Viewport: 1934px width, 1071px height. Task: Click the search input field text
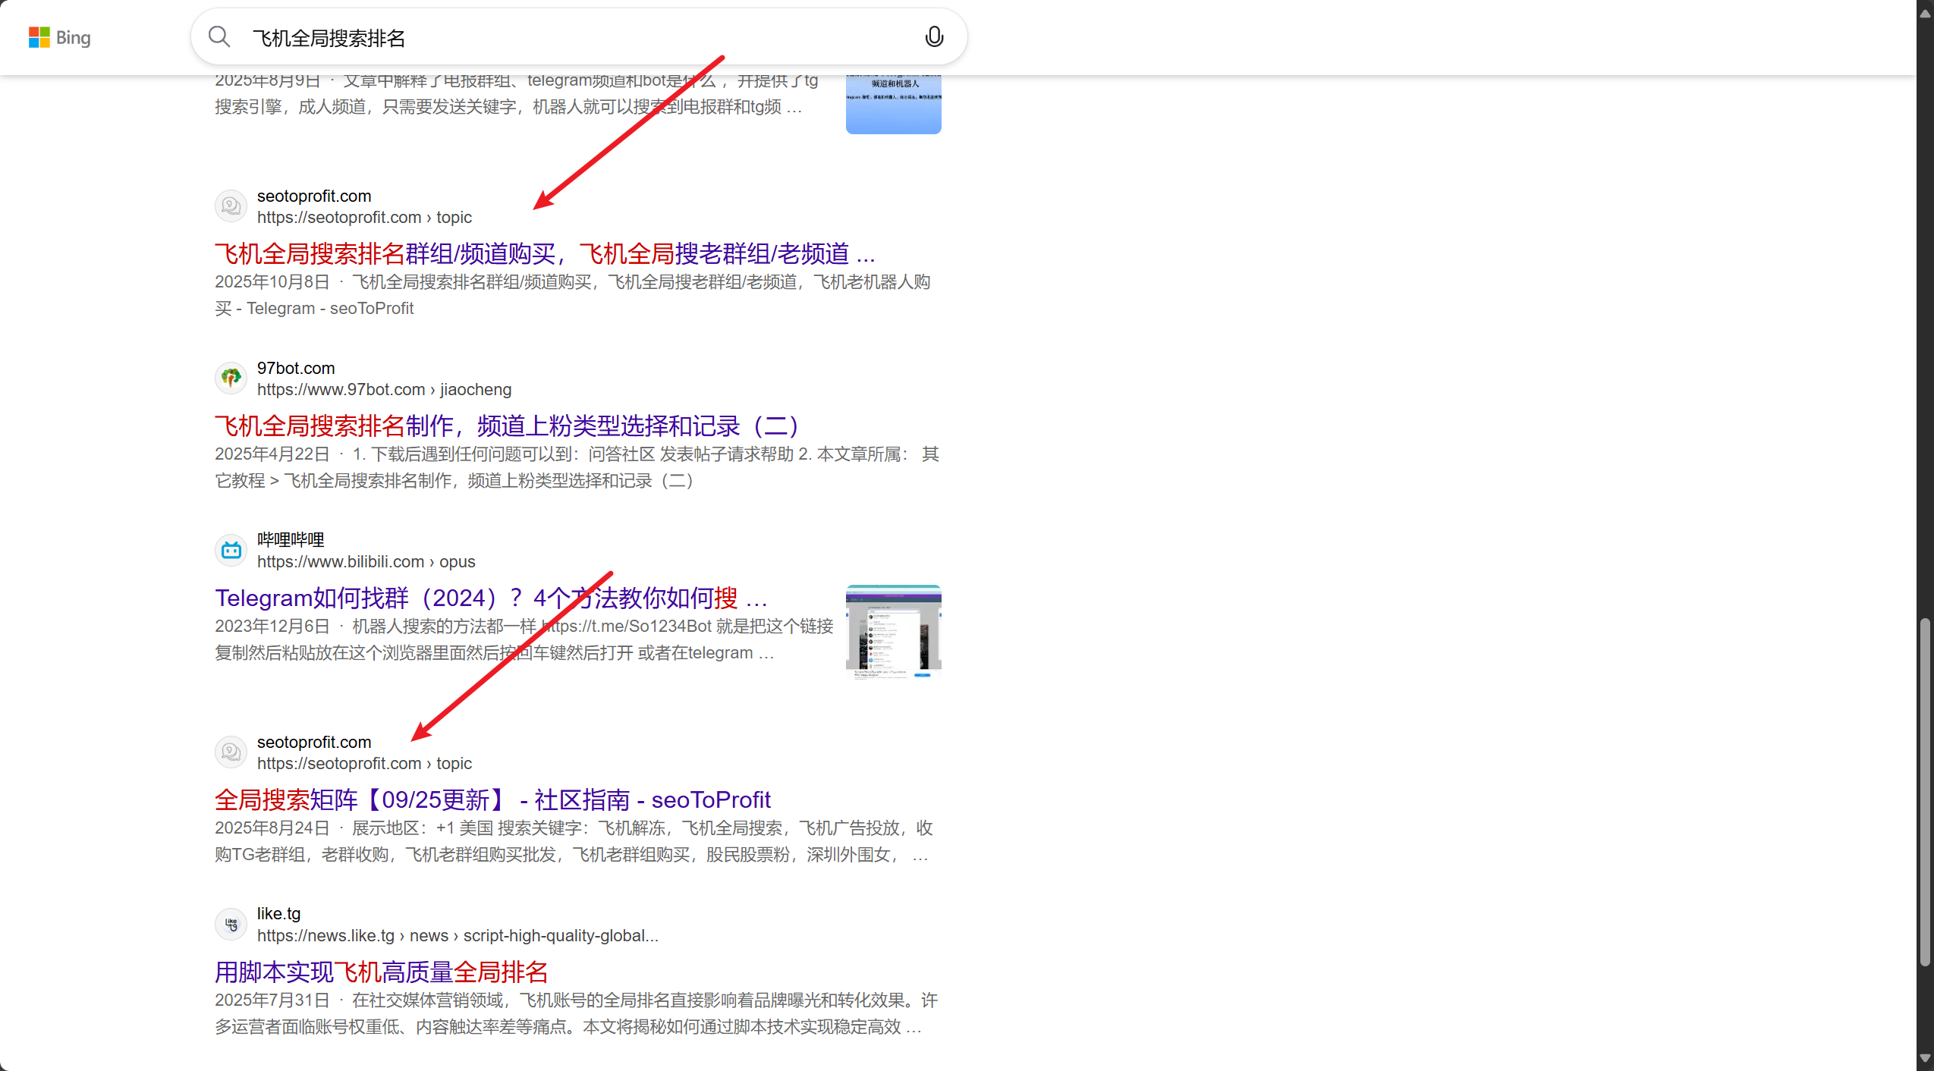coord(329,38)
